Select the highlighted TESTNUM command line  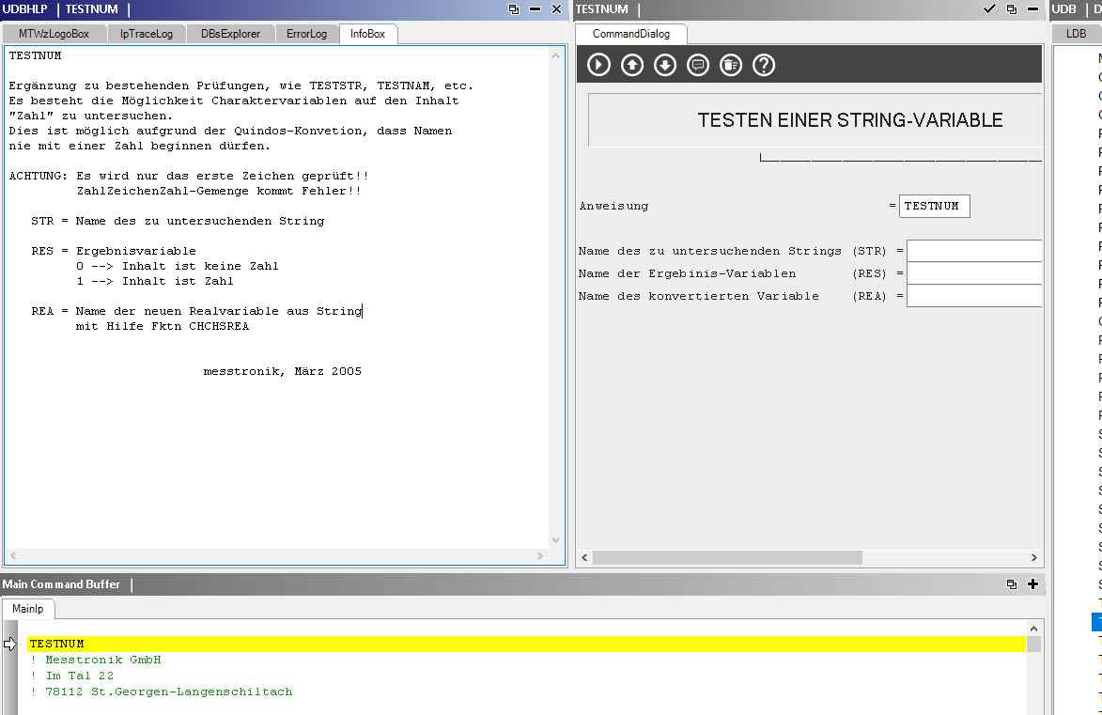(x=526, y=644)
